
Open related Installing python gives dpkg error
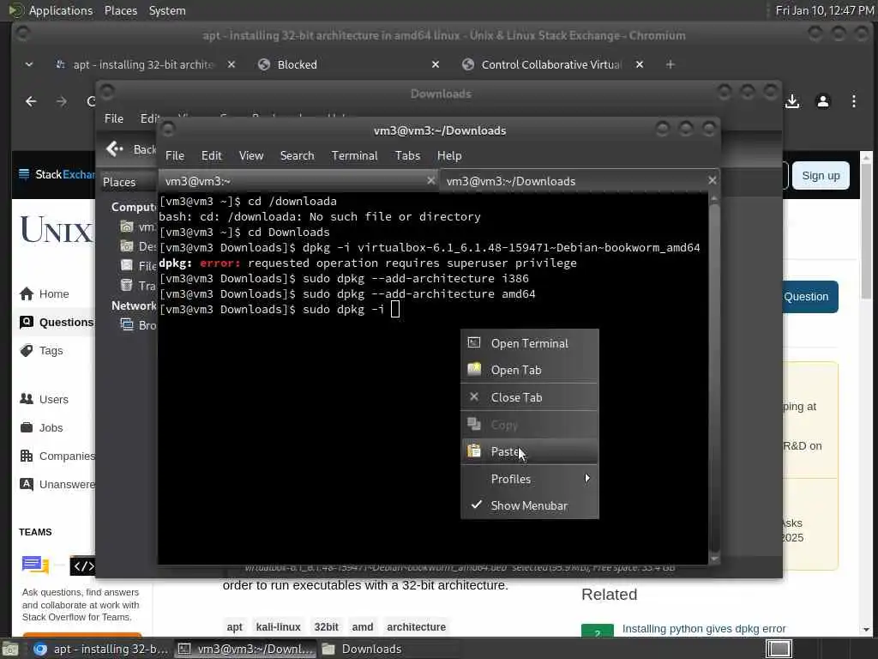tap(704, 629)
